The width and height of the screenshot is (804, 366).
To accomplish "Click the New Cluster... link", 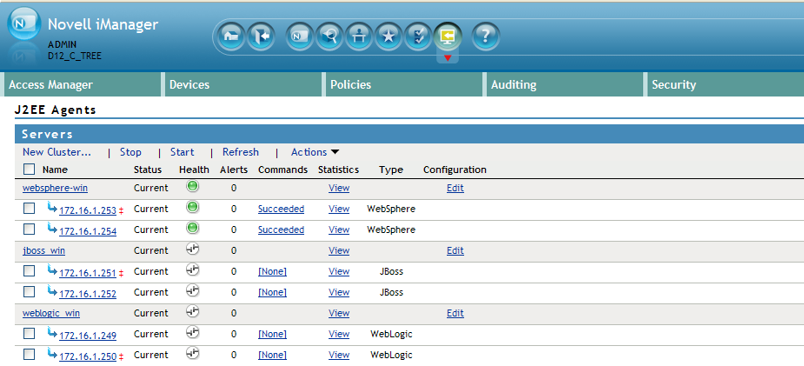I will click(x=56, y=152).
